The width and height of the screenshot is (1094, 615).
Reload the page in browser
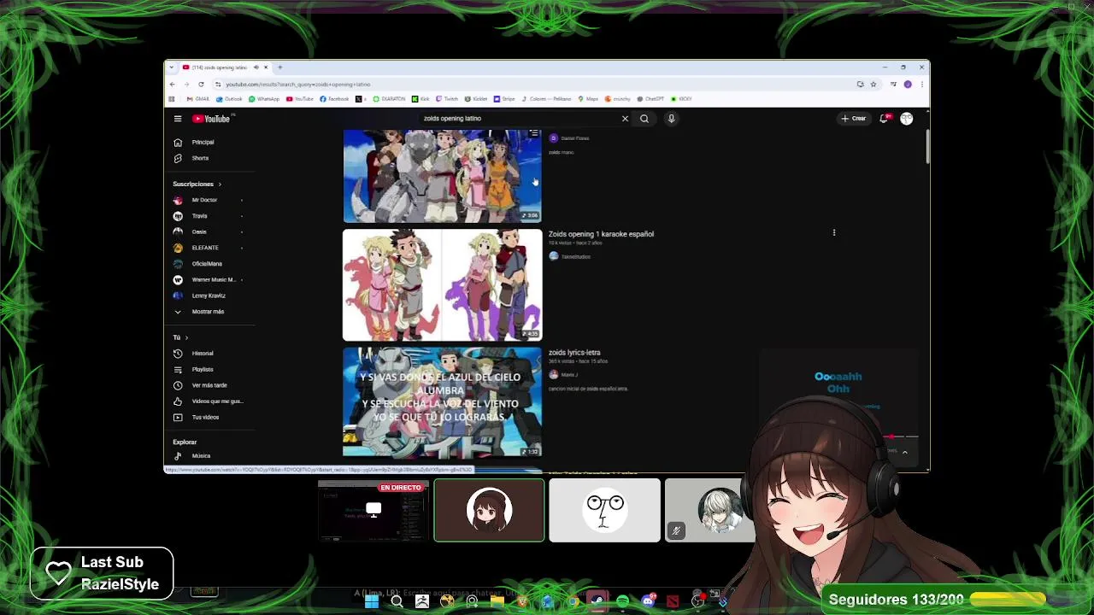201,85
